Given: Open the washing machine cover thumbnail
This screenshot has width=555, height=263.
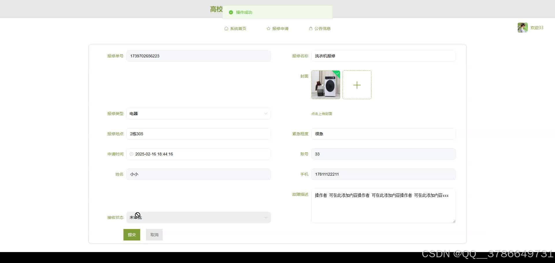Looking at the screenshot, I should (x=325, y=85).
